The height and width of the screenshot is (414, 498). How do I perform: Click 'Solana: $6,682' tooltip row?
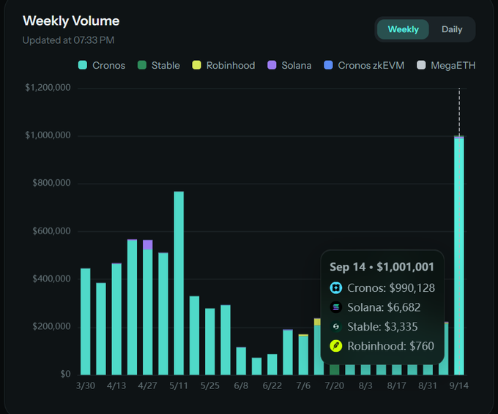click(375, 307)
